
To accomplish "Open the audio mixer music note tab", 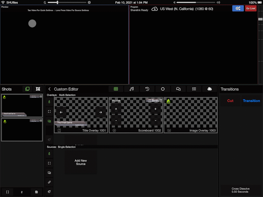I will coord(131,89).
